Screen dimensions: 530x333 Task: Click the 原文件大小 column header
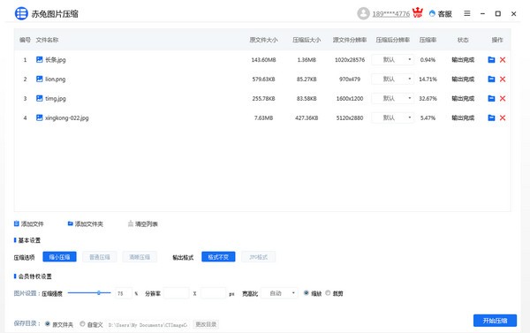(263, 40)
